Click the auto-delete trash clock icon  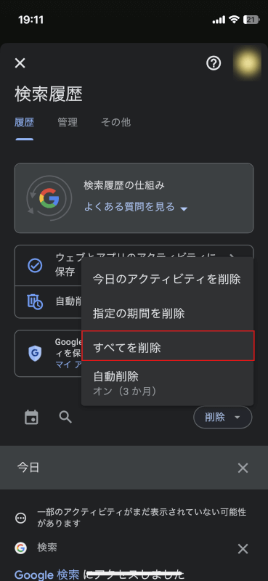pyautogui.click(x=35, y=301)
